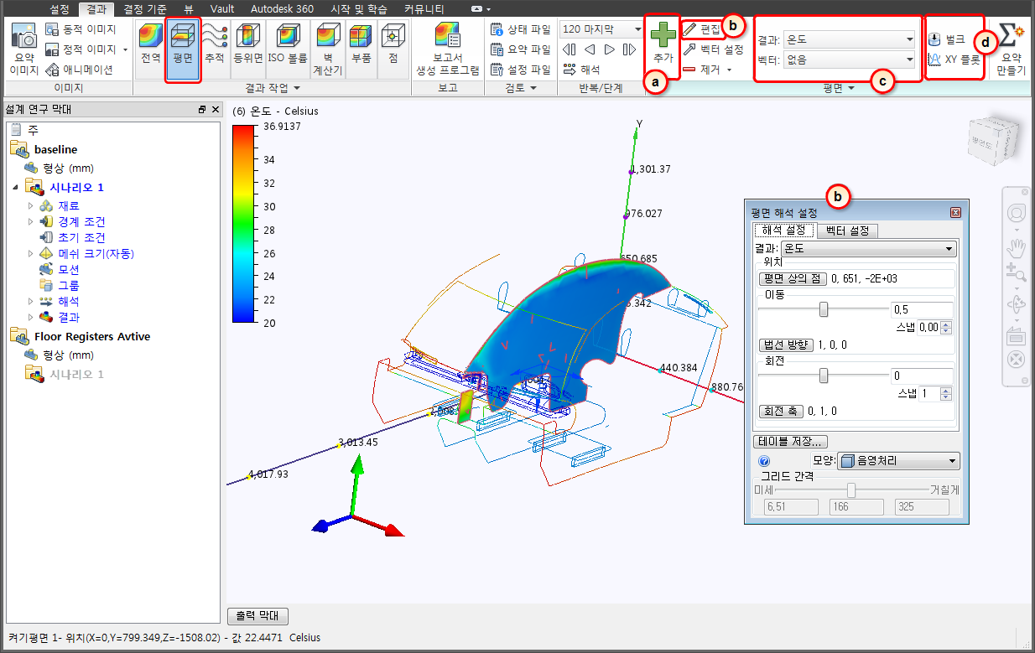Expand the 경계 조건 tree node
Screen dimensions: 1035x653
(31, 221)
